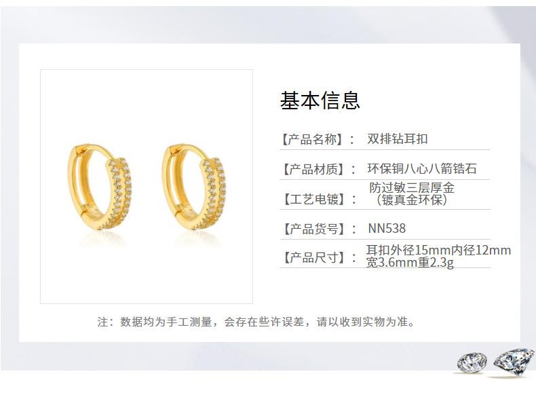Click the 宽3.6mm重2.3g text
Screen dimensions: 536x393
click(410, 263)
